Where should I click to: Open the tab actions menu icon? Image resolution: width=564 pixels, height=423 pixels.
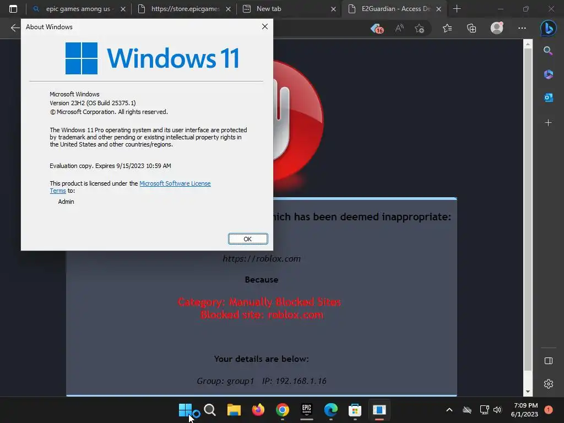pos(13,9)
